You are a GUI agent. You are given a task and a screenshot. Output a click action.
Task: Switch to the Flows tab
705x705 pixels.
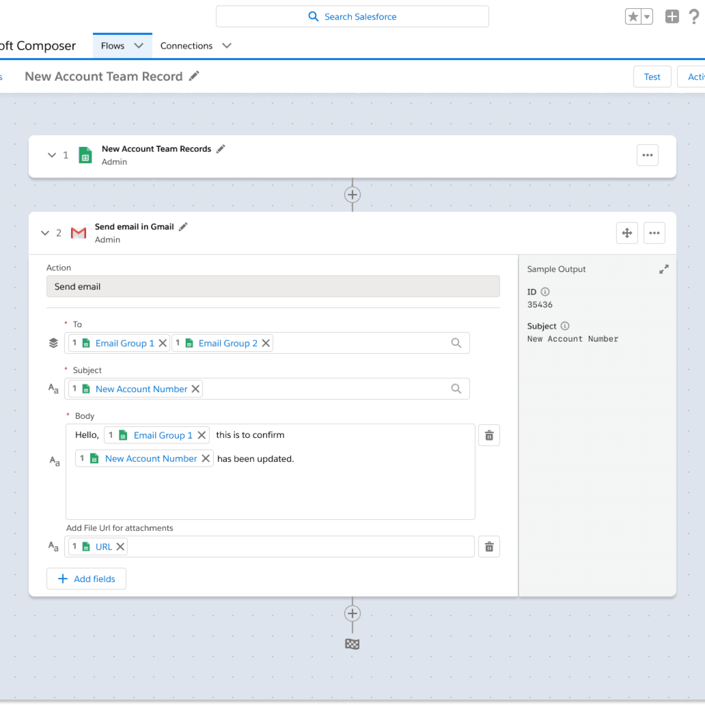tap(113, 46)
